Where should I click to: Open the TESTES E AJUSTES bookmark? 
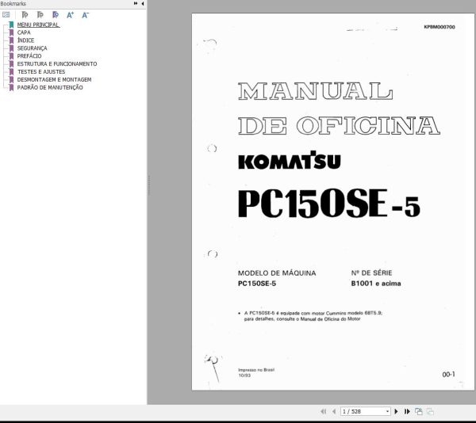[41, 72]
